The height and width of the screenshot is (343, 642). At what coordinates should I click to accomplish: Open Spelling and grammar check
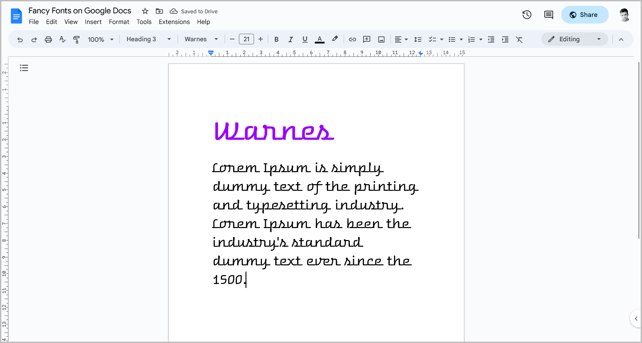click(x=62, y=39)
